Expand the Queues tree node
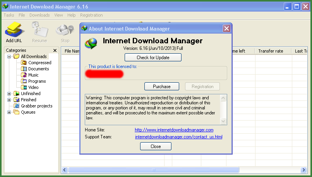Viewport: 312px width, 177px height. [x=9, y=112]
